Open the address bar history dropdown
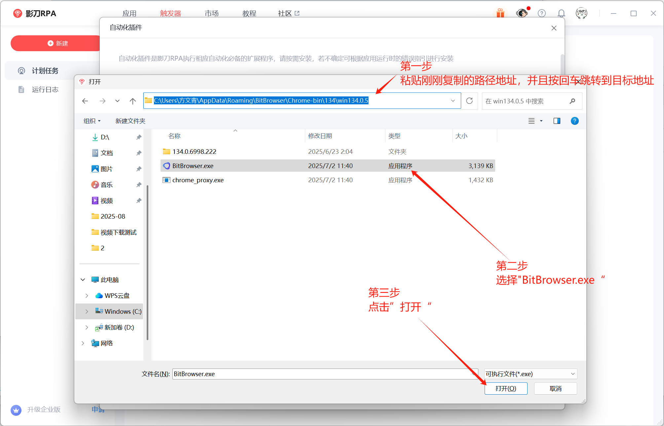Viewport: 664px width, 426px height. click(453, 101)
